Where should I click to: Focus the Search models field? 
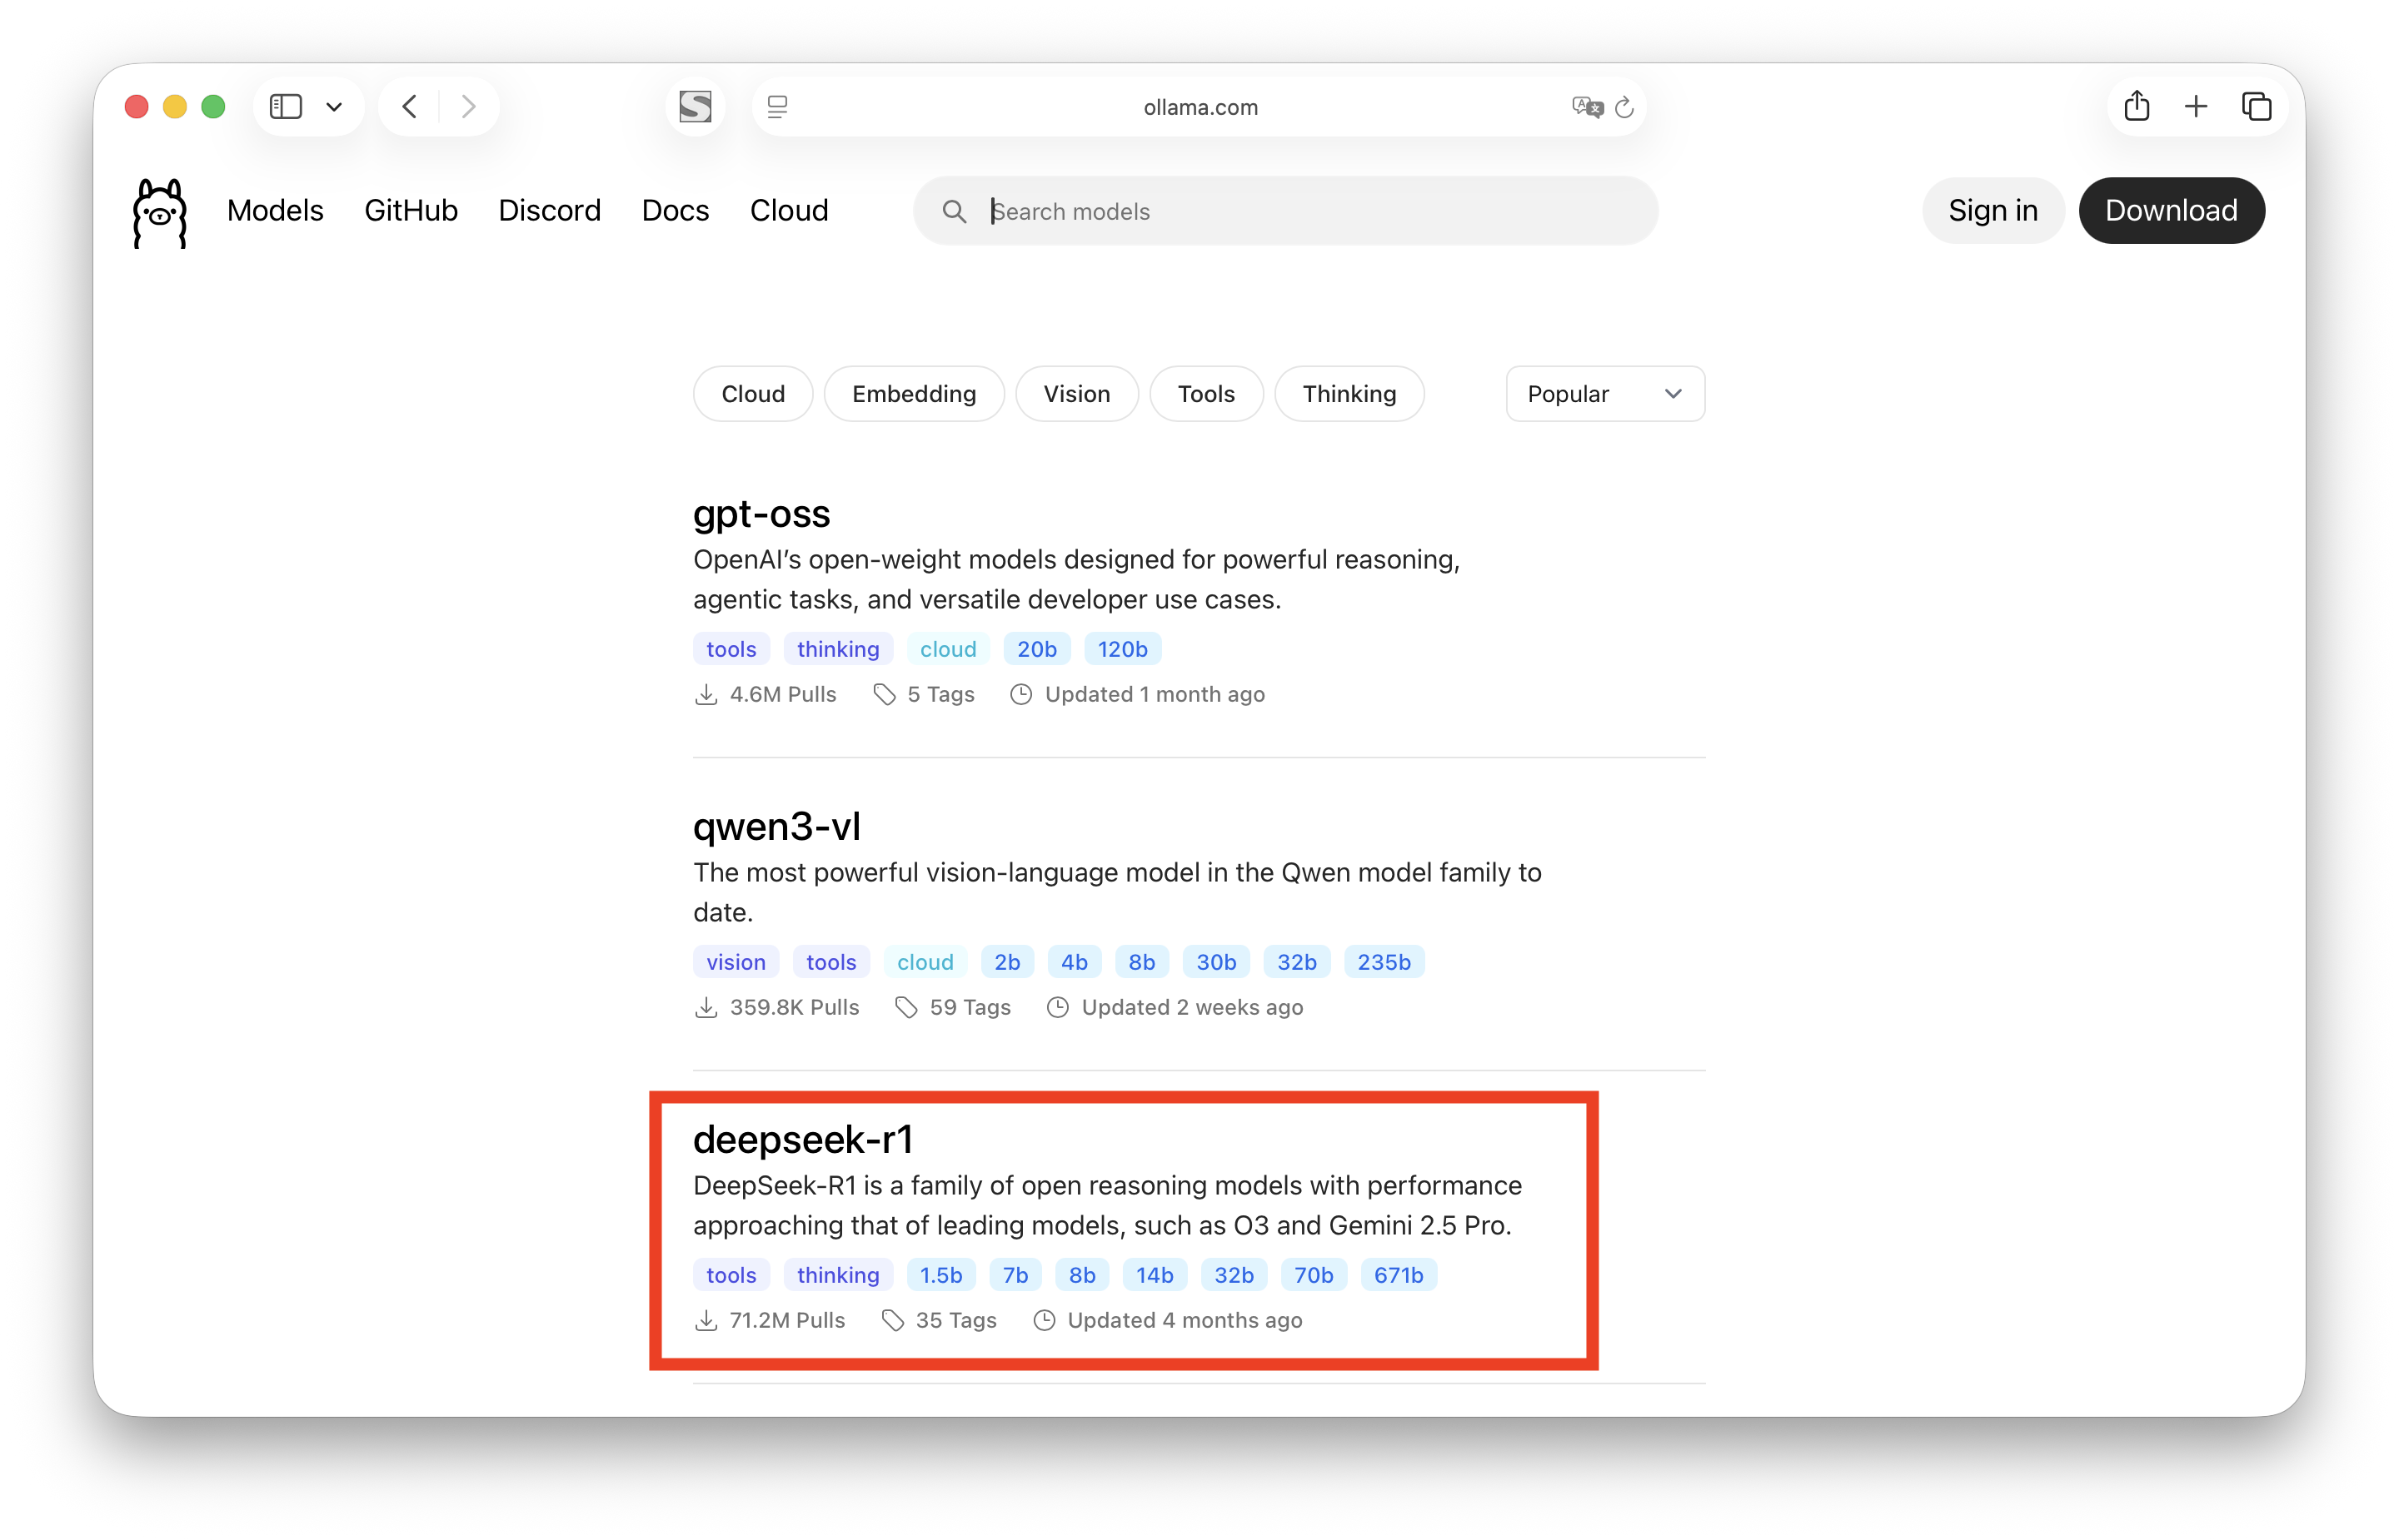click(x=1300, y=211)
